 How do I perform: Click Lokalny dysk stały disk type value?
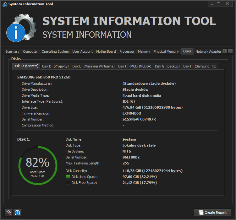pyautogui.click(x=139, y=145)
